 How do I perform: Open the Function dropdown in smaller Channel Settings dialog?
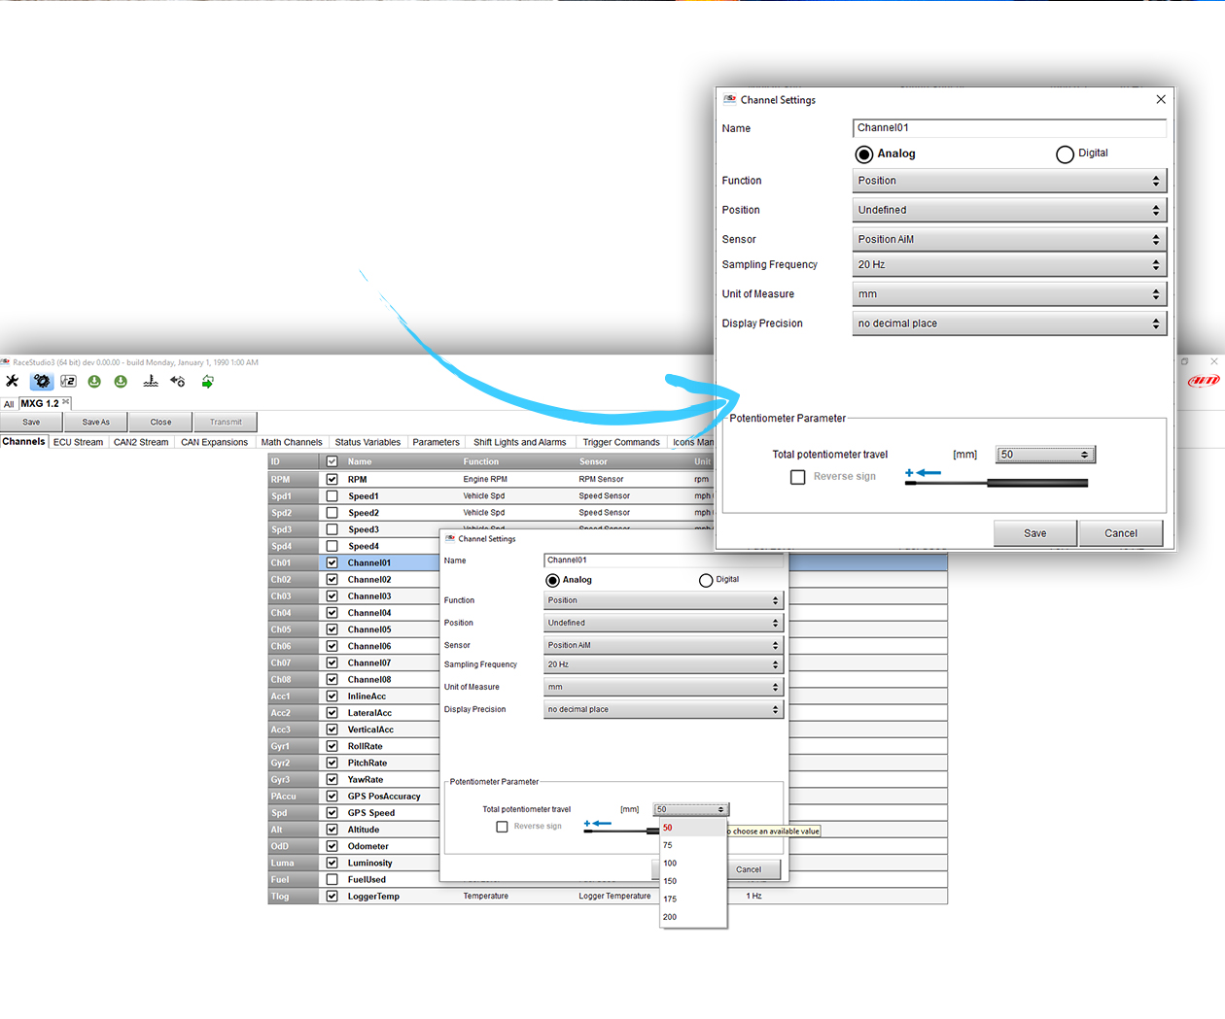pos(663,600)
